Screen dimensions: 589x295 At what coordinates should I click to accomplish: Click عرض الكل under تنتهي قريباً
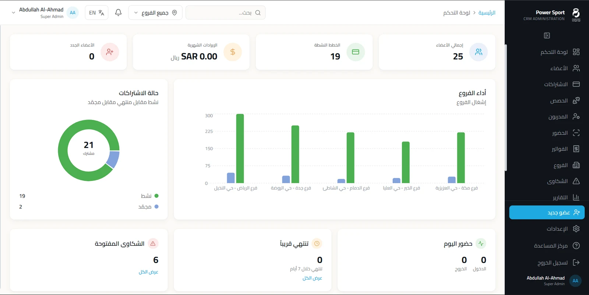click(x=312, y=278)
